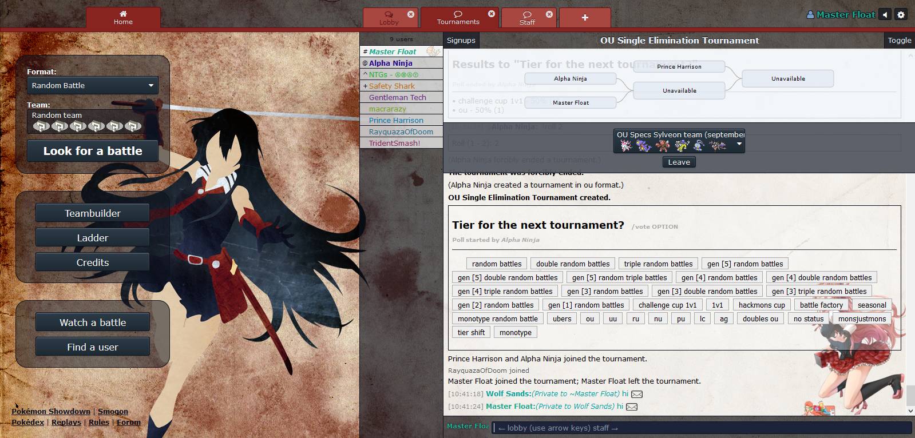View the Credits
Screen dimensions: 915x438
[93, 262]
